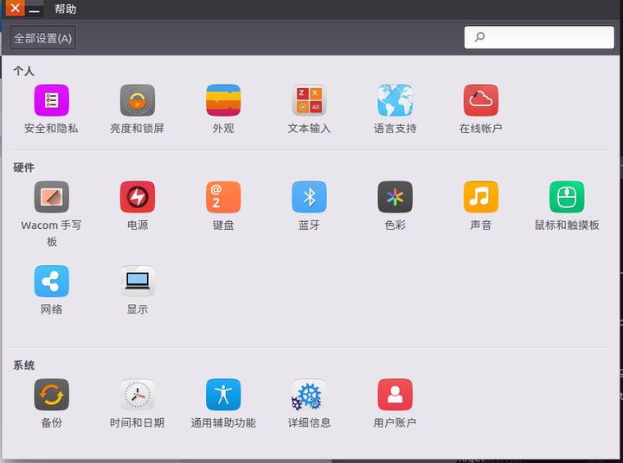Open 声音 sound settings

[x=481, y=197]
